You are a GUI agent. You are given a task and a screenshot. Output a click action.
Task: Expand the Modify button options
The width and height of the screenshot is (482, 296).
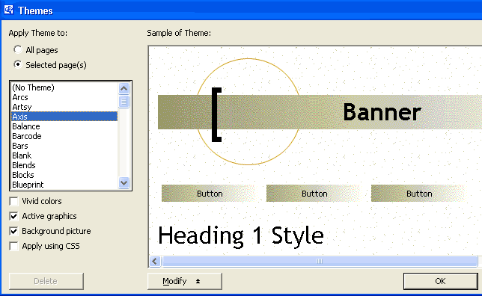click(184, 281)
